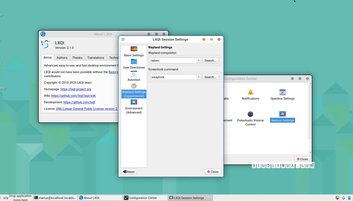353x201 pixels.
Task: Click the labwc compositor text field
Action: pos(174,61)
